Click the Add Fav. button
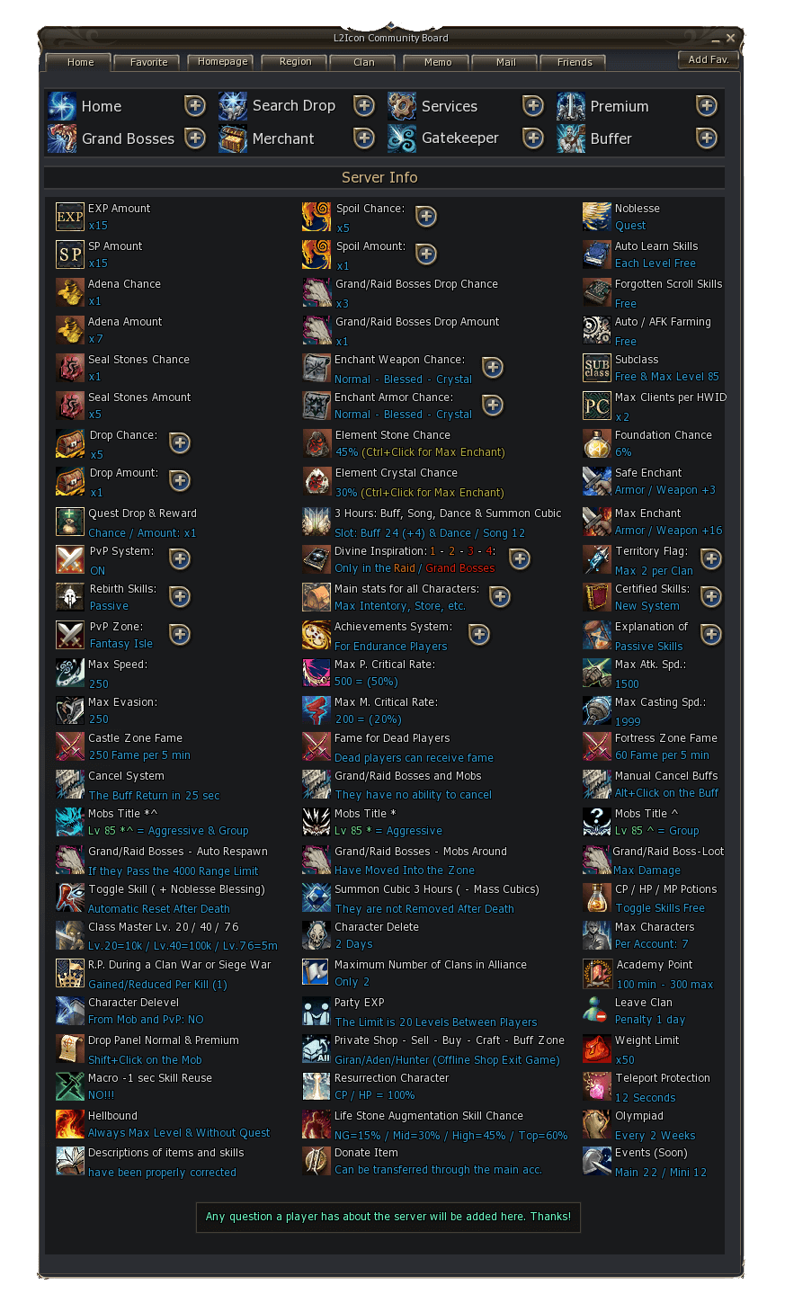Screen dimensions: 785x1303 [x=709, y=59]
